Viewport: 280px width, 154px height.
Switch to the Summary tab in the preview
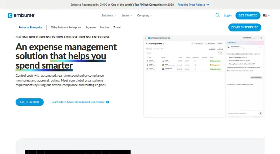tap(156, 49)
